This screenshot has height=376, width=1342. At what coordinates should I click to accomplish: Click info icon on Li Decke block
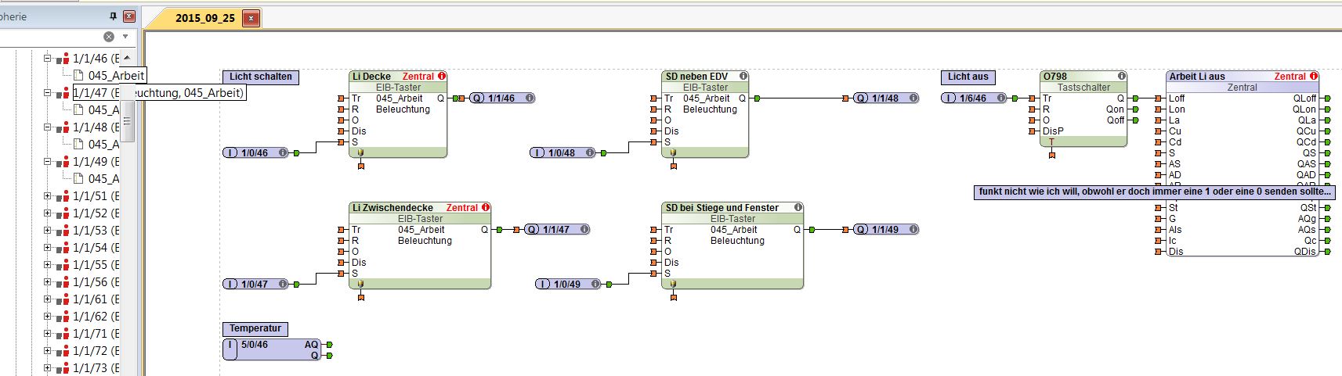coord(442,77)
